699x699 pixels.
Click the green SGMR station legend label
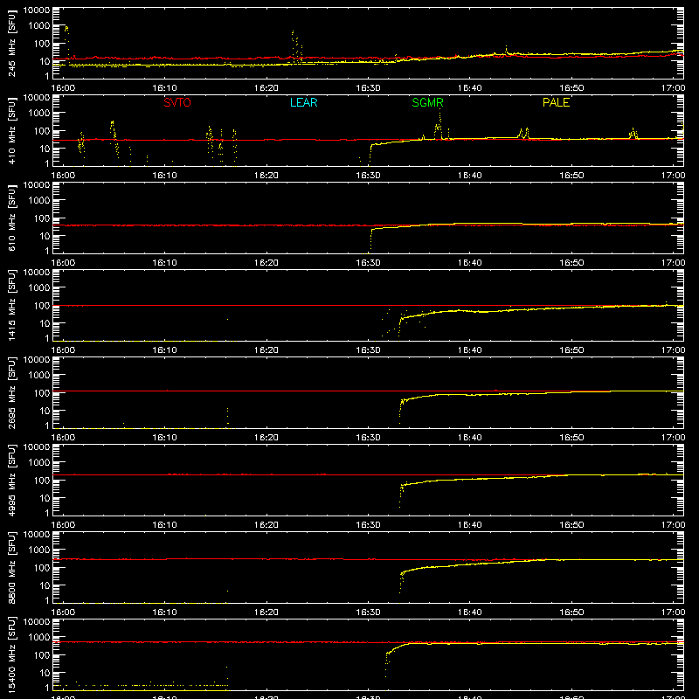pos(427,102)
